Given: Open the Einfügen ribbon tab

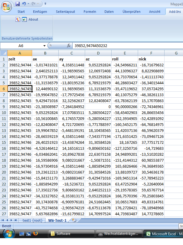Looking at the screenshot, I should [x=40, y=12].
